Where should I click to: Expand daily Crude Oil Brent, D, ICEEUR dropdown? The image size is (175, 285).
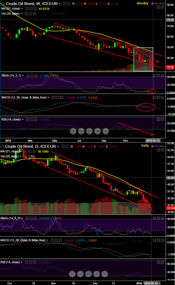tap(58, 147)
